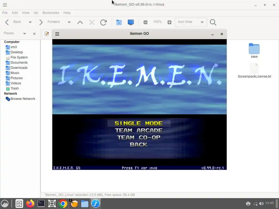Zoom in with the plus icon
The height and width of the screenshot is (209, 279).
pyautogui.click(x=169, y=22)
